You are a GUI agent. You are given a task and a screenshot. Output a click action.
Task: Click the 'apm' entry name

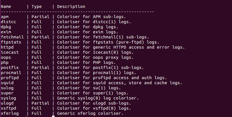click(5, 17)
